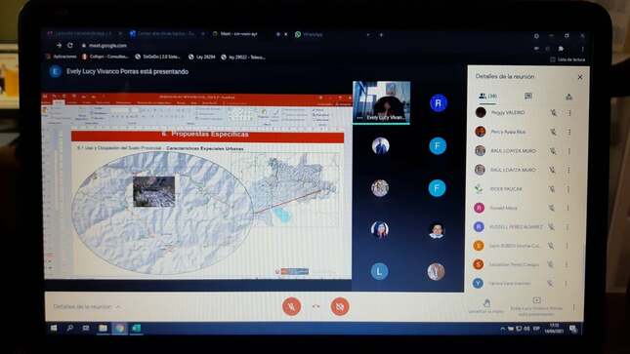Image resolution: width=630 pixels, height=354 pixels.
Task: Hang up using the leave call icon
Action: (x=315, y=306)
